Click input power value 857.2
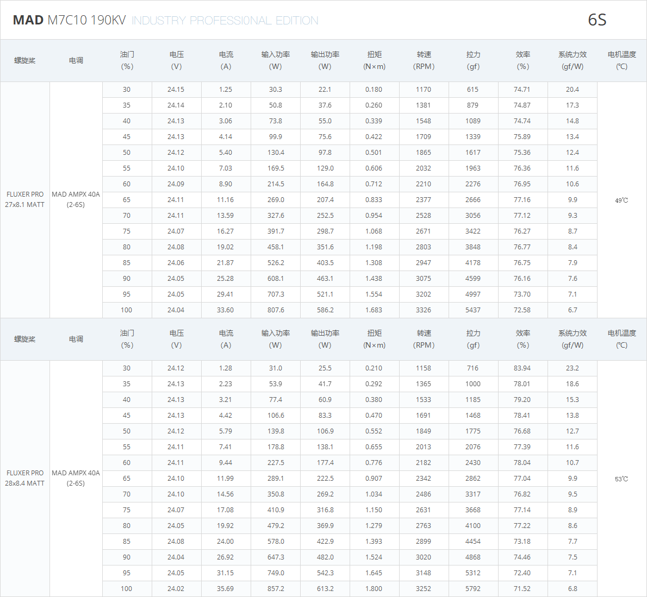Screen dimensions: 647x597 276,589
